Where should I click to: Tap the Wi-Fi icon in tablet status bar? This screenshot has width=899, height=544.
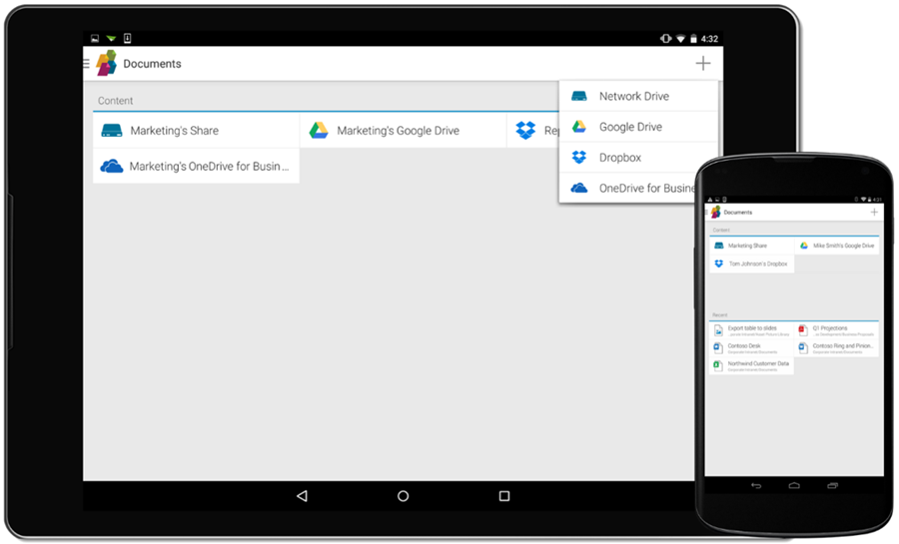(680, 38)
